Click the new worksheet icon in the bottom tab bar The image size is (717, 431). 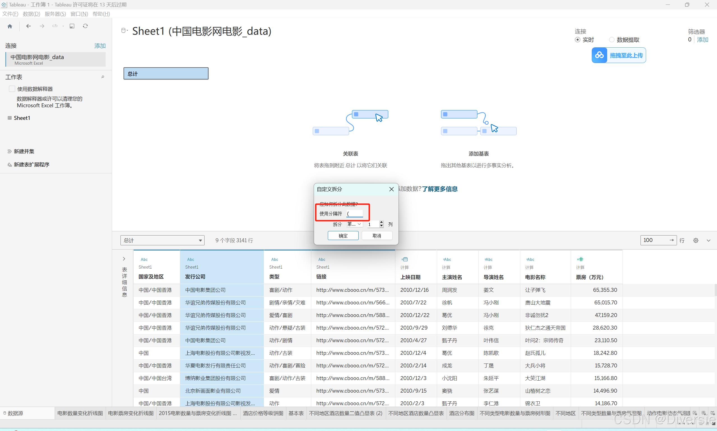coord(695,413)
